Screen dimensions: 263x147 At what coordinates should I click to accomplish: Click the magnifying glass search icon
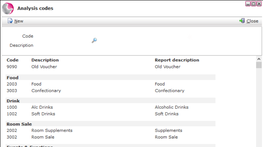[x=94, y=40]
